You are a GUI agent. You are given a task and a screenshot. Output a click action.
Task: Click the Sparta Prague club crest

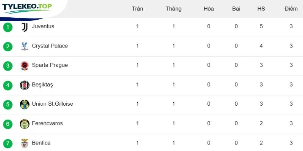25,66
